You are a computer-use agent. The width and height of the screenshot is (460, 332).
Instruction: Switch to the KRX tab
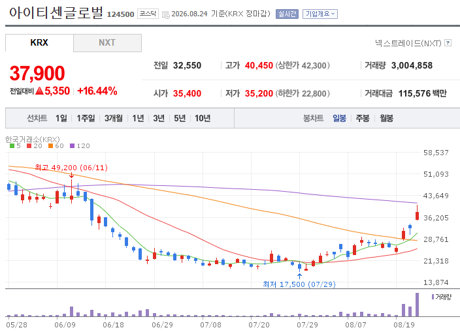point(39,43)
